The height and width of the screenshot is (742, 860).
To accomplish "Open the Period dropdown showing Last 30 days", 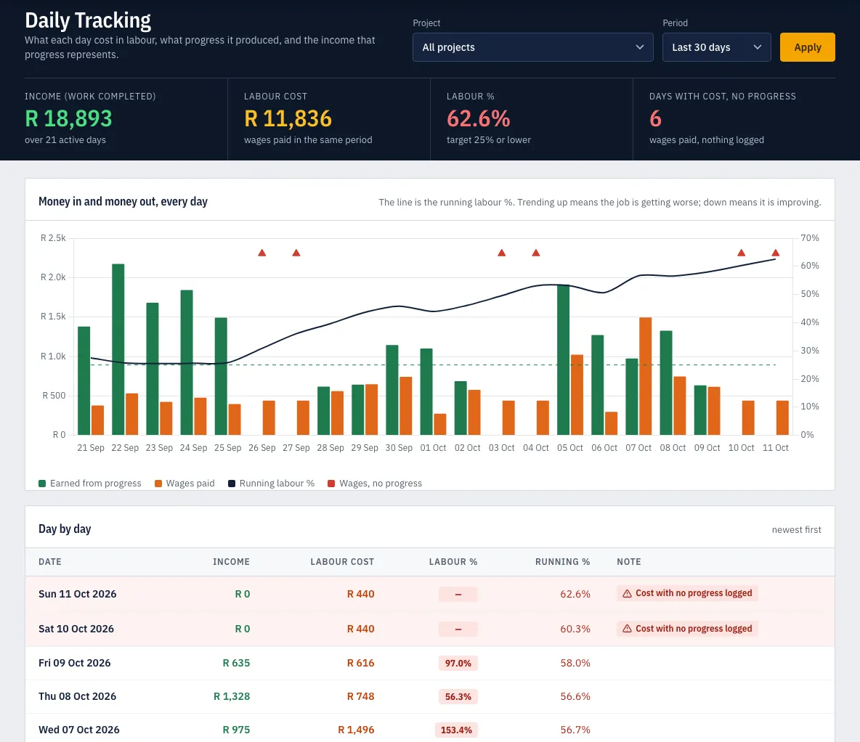I will [716, 47].
